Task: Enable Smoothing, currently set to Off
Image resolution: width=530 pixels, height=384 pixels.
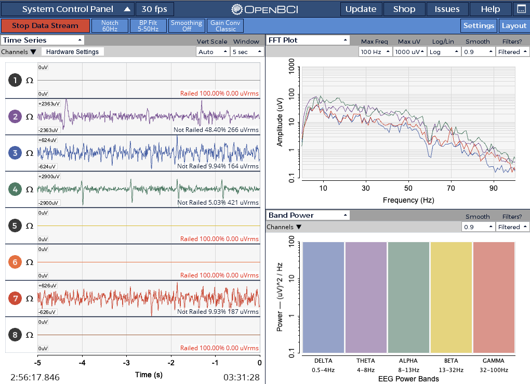Action: [x=187, y=25]
